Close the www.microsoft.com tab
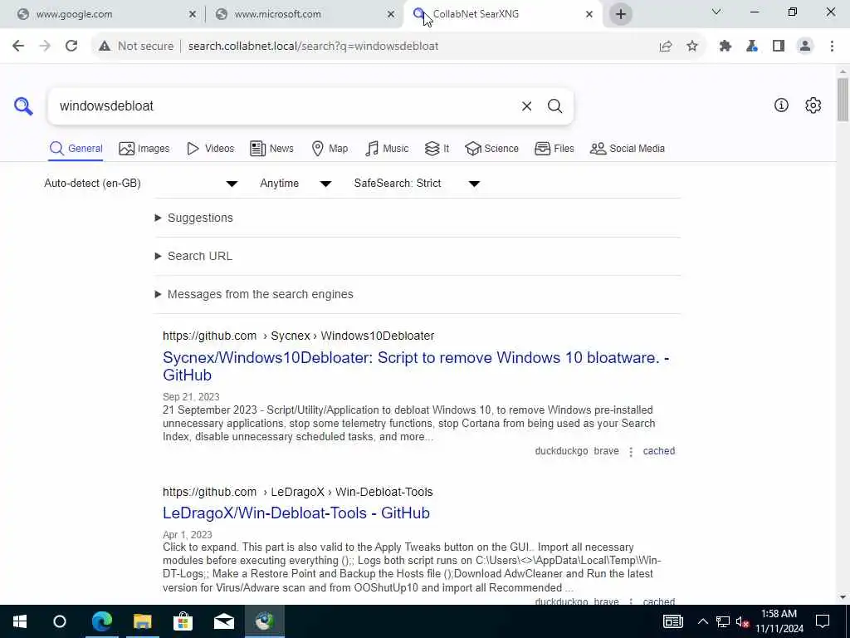Viewport: 850px width, 638px height. (x=391, y=15)
